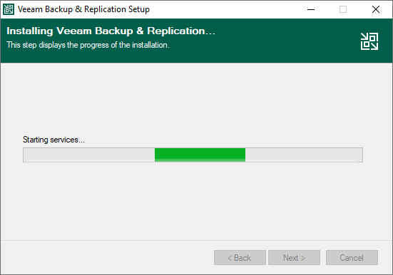Click the Cancel button
This screenshot has width=393, height=275.
point(352,257)
